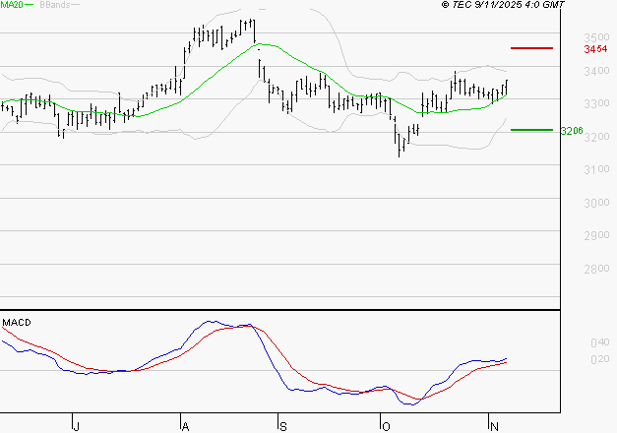Click the TEC 9/11/2025 copyright text

point(503,4)
